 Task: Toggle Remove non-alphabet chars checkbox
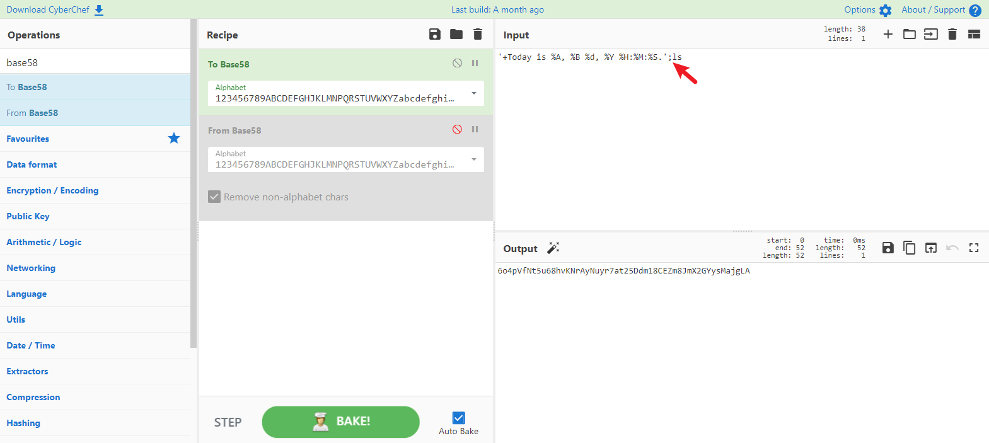pyautogui.click(x=214, y=197)
